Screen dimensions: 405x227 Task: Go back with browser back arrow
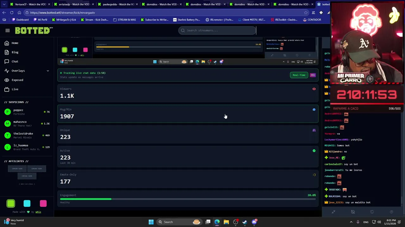[4, 13]
